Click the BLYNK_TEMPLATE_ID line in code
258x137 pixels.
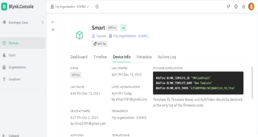point(183,78)
